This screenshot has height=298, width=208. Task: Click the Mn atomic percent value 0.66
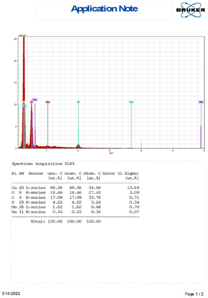point(96,207)
